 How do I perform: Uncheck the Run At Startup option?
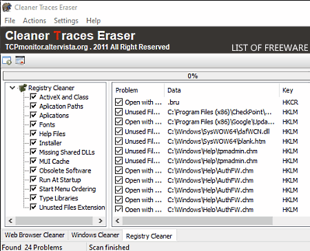click(33, 179)
